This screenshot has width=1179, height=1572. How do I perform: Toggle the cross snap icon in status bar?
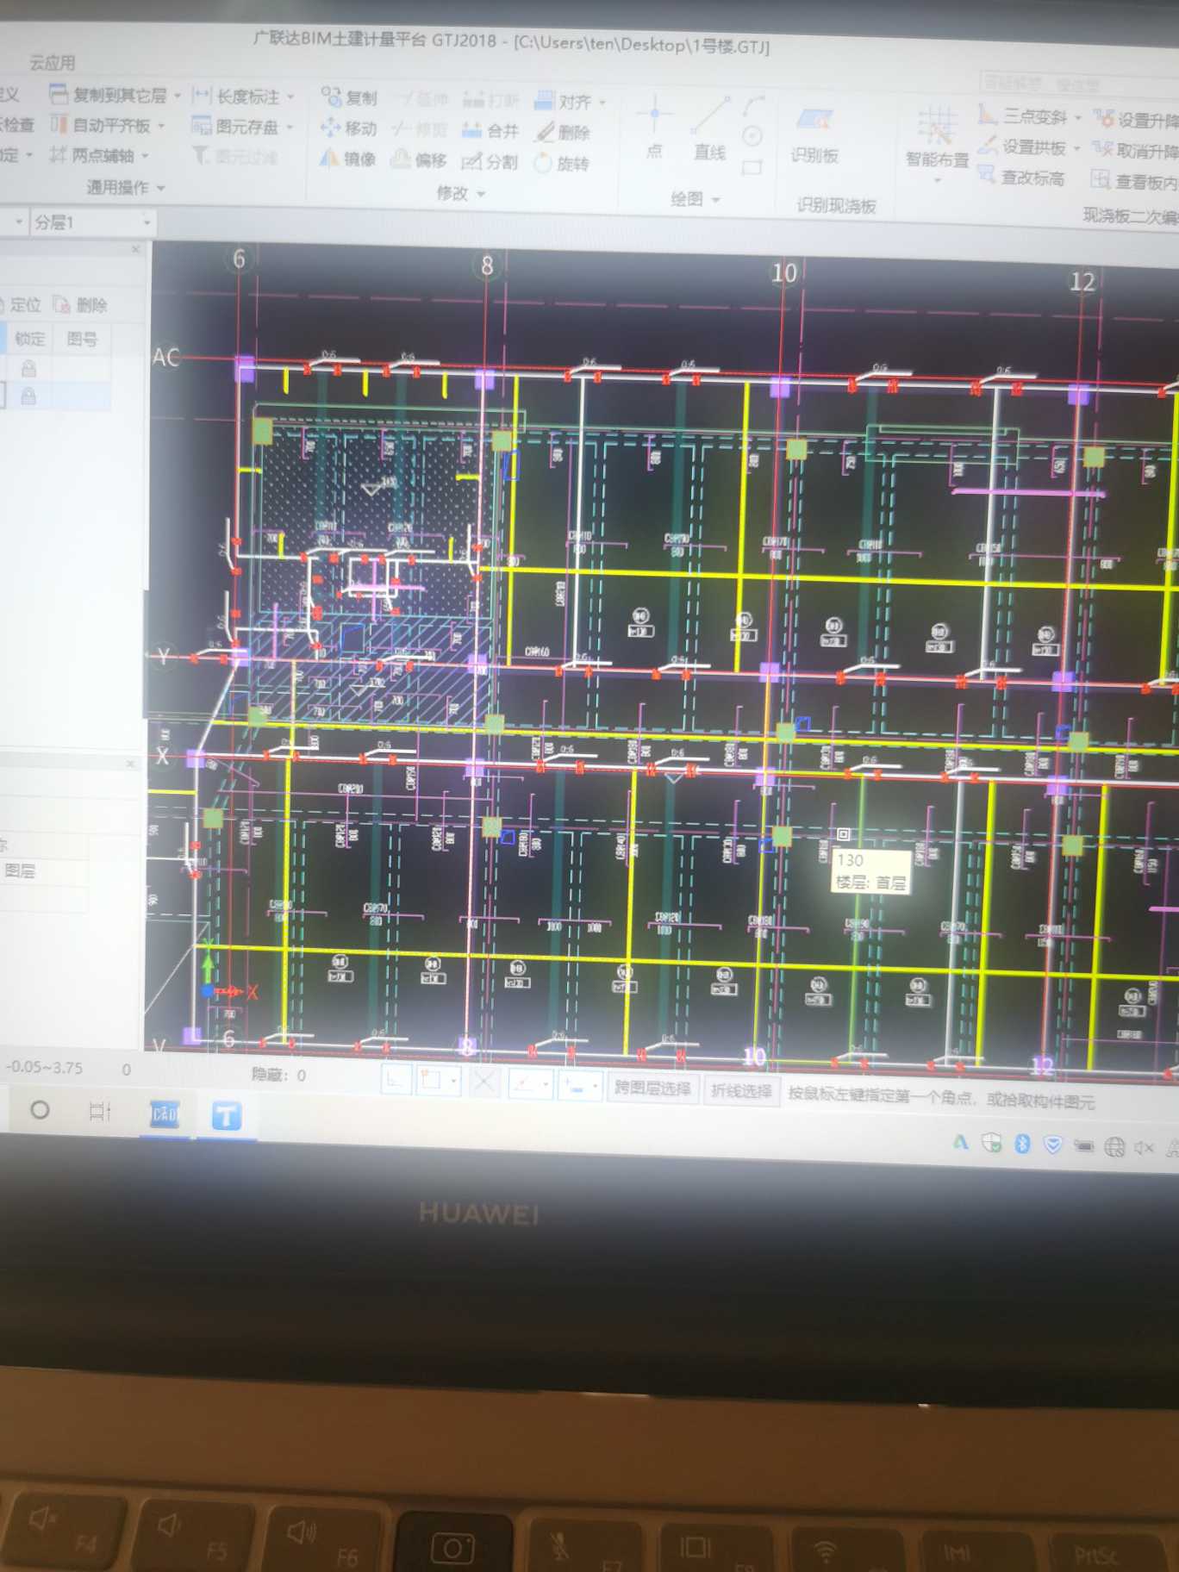pyautogui.click(x=484, y=1082)
